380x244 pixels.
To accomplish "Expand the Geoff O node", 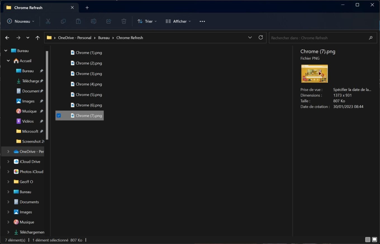I will (8, 182).
